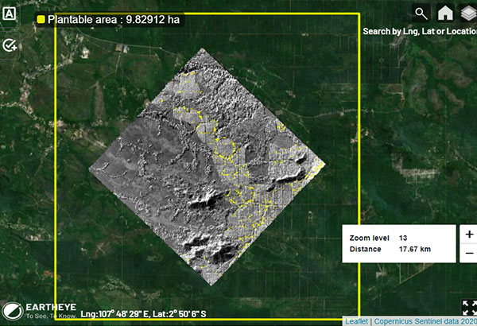
Task: Click the Distance 17.67 km readout
Action: pyautogui.click(x=390, y=250)
